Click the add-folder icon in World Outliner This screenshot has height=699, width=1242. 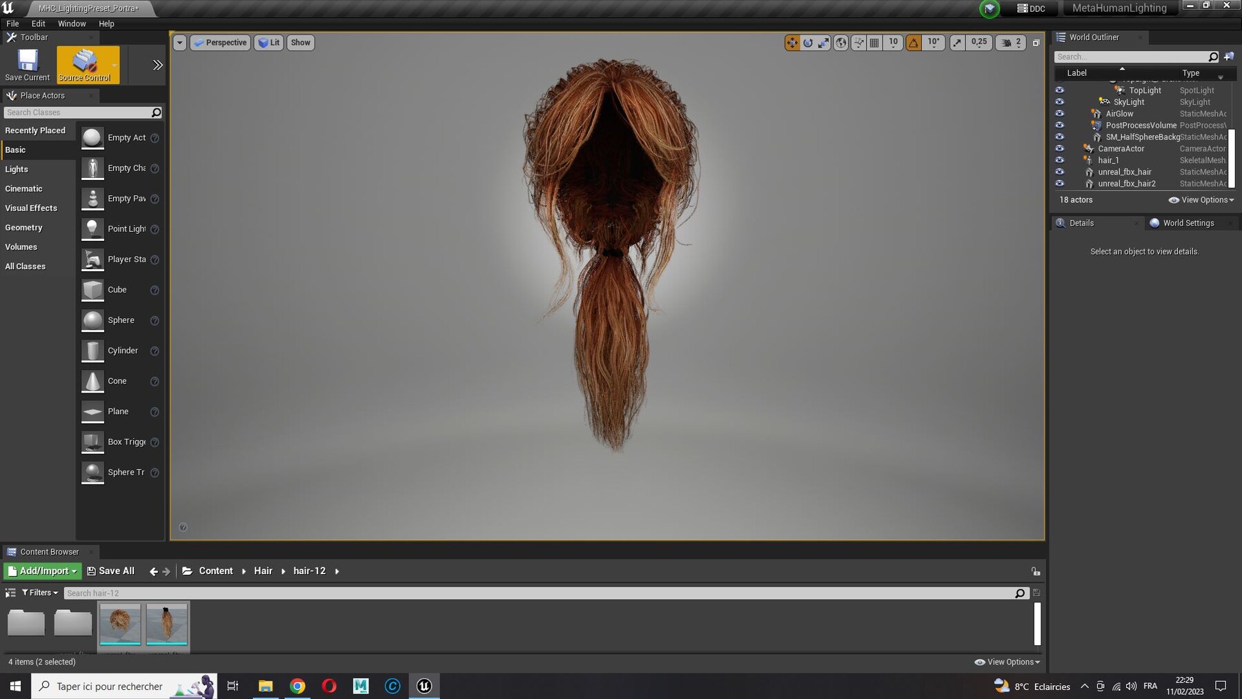coord(1229,57)
